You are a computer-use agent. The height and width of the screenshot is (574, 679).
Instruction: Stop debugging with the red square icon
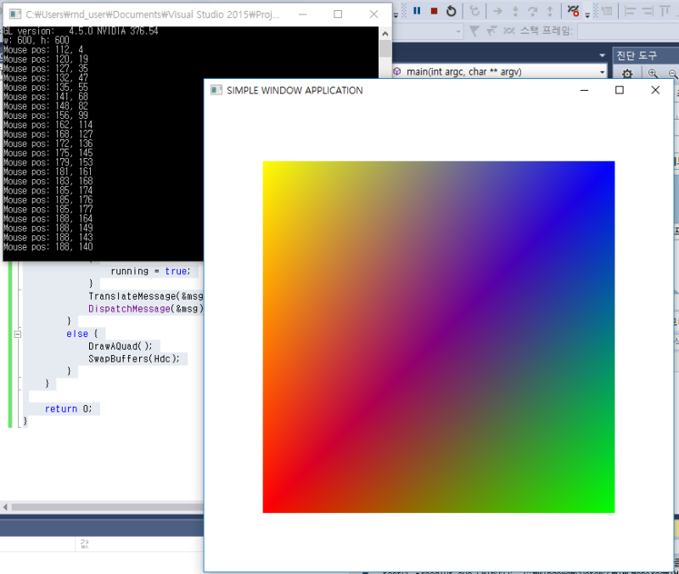(x=435, y=11)
